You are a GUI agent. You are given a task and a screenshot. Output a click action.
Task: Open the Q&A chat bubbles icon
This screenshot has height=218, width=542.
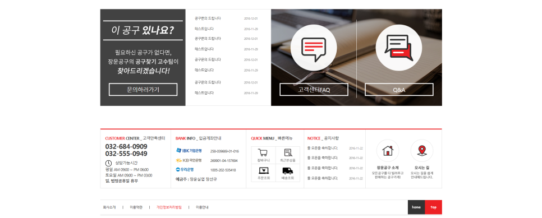tap(398, 48)
